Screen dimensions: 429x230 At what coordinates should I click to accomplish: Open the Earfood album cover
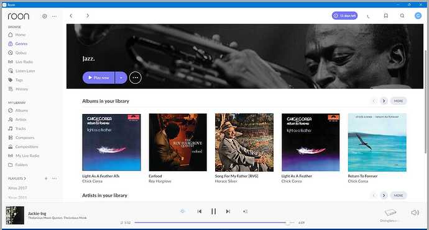click(x=178, y=143)
